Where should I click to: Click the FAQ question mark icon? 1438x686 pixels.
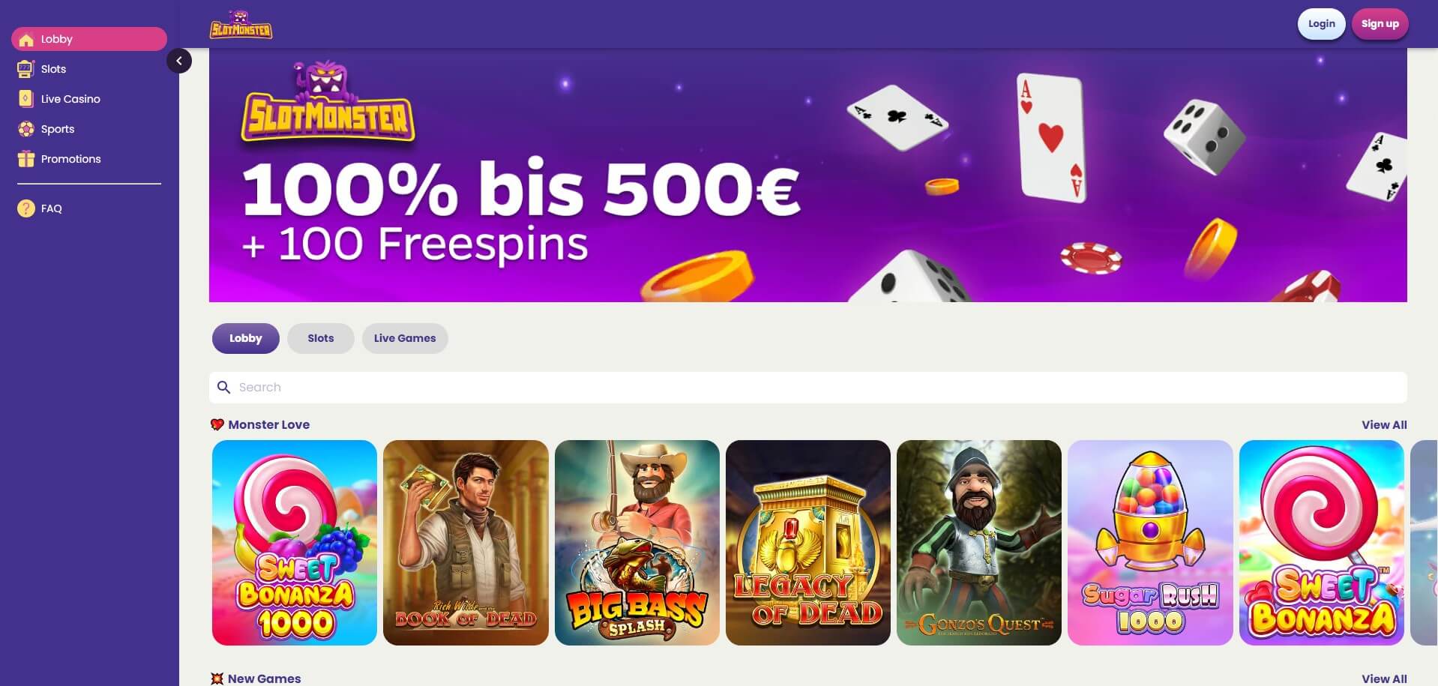coord(26,208)
